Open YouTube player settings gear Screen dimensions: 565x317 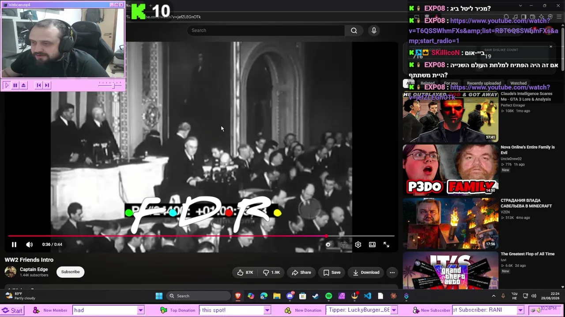point(358,244)
